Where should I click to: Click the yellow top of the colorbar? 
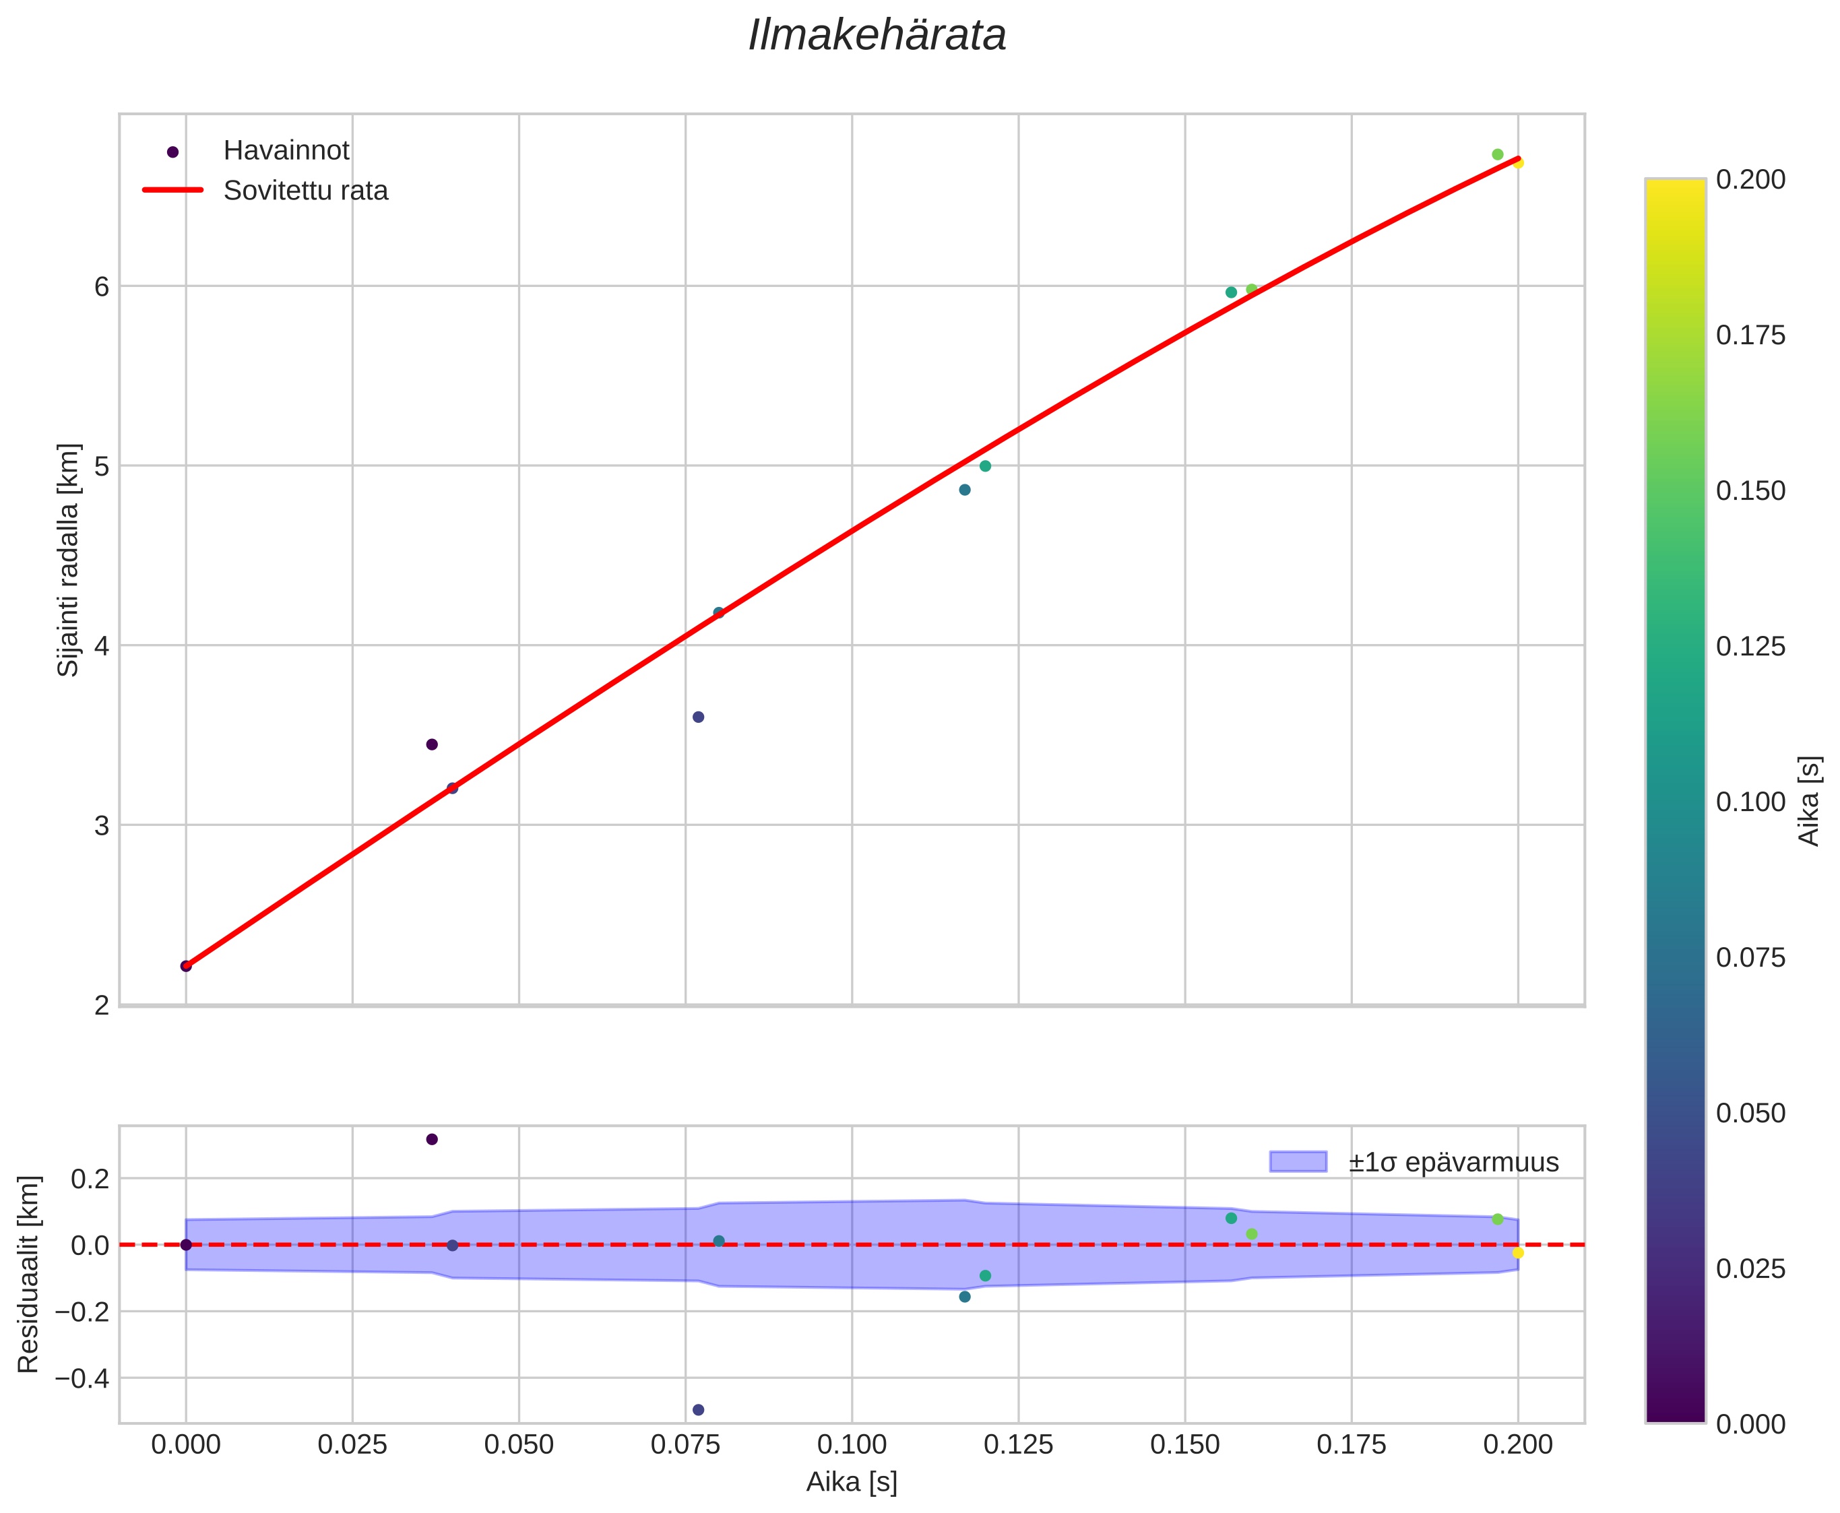[1674, 187]
